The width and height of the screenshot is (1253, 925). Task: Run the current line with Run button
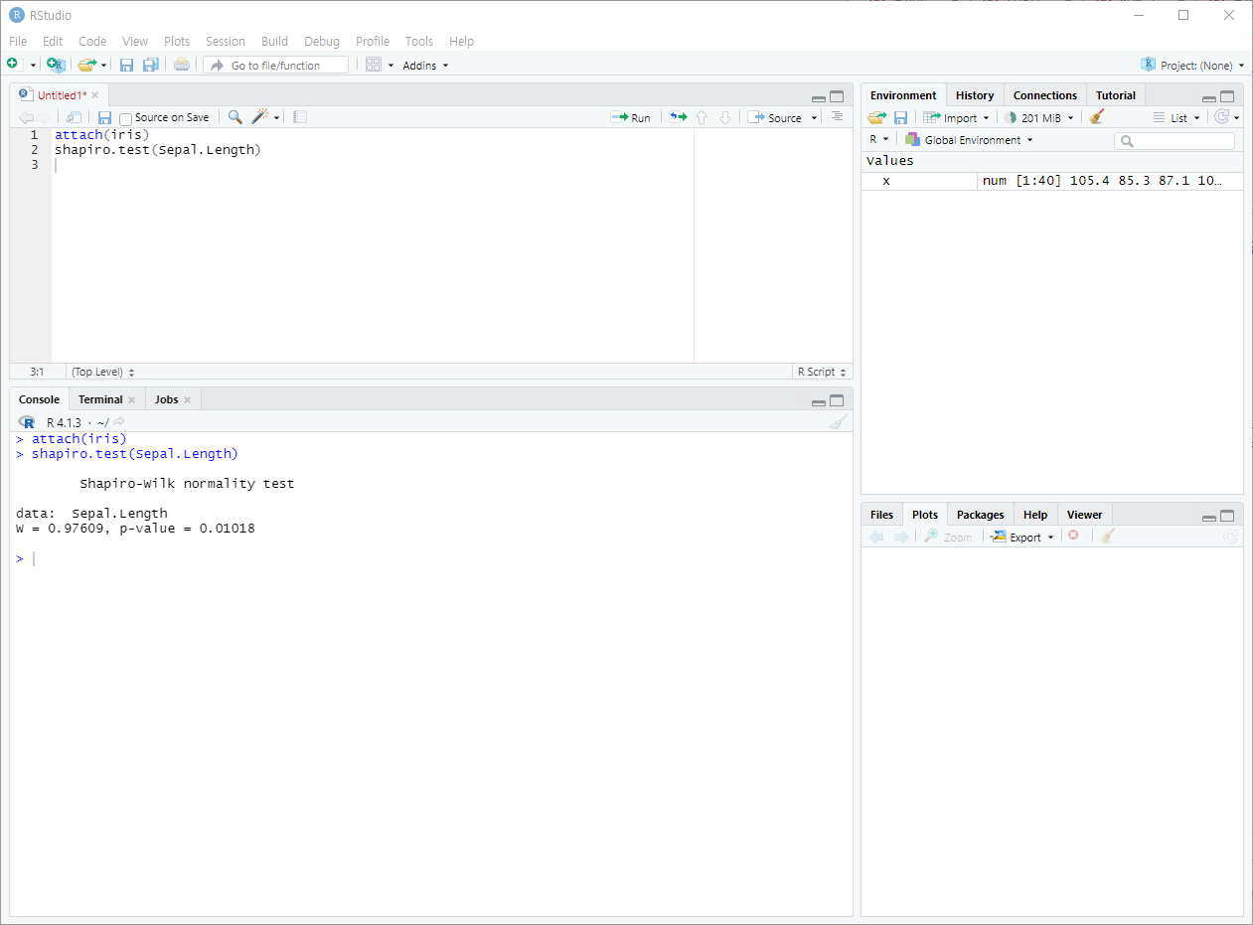(631, 117)
